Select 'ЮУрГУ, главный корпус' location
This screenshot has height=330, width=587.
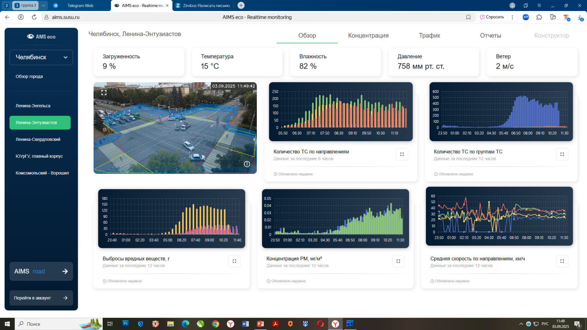point(39,156)
